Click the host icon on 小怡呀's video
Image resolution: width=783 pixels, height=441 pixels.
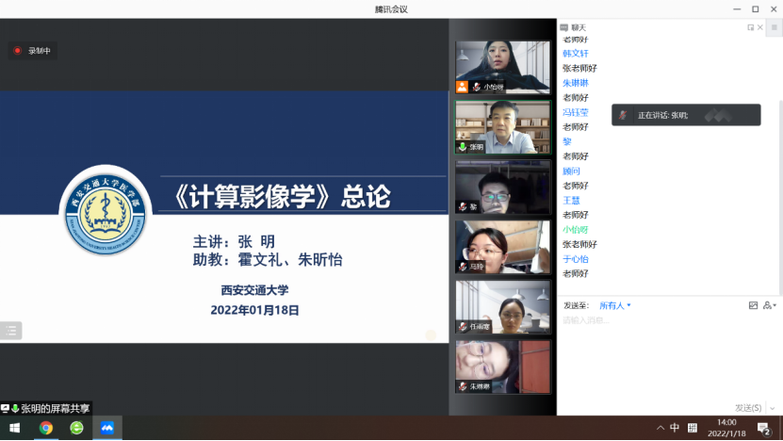pos(462,87)
